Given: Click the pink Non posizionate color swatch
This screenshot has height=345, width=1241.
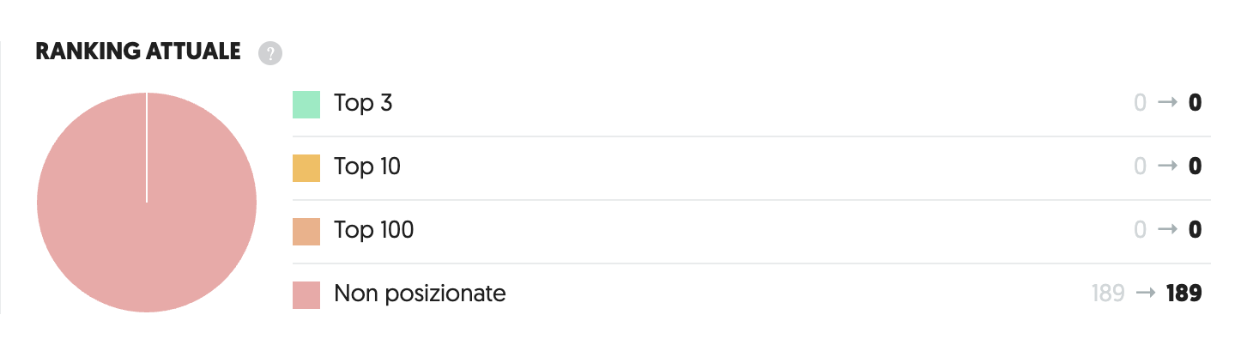Looking at the screenshot, I should [306, 294].
